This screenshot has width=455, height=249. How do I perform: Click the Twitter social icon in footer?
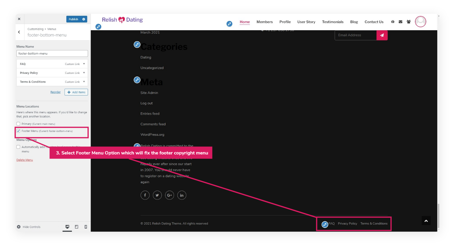(157, 195)
